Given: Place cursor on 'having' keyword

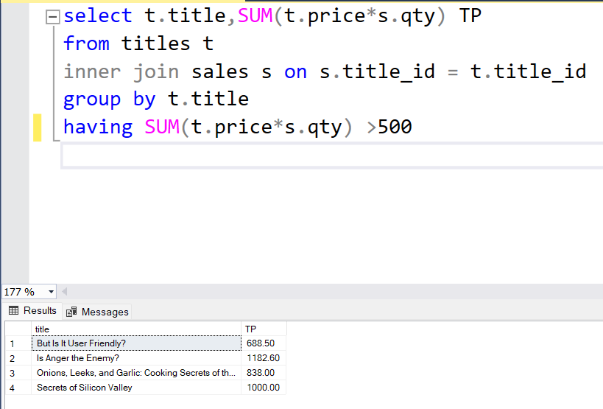Looking at the screenshot, I should point(98,127).
